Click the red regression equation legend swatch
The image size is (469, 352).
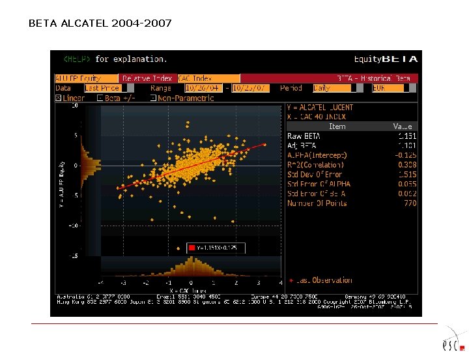coord(192,248)
